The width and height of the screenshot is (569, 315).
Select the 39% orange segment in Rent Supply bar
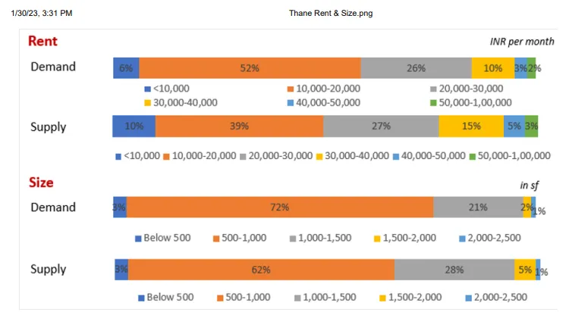point(239,126)
